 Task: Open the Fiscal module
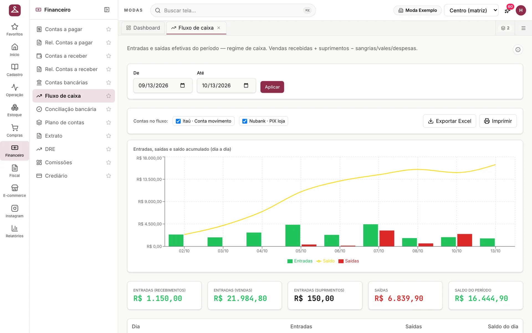(x=14, y=171)
